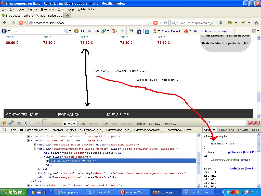Click the Red Sox broadcaster headline link
Image resolution: width=261 pixels, height=196 pixels.
(213, 31)
